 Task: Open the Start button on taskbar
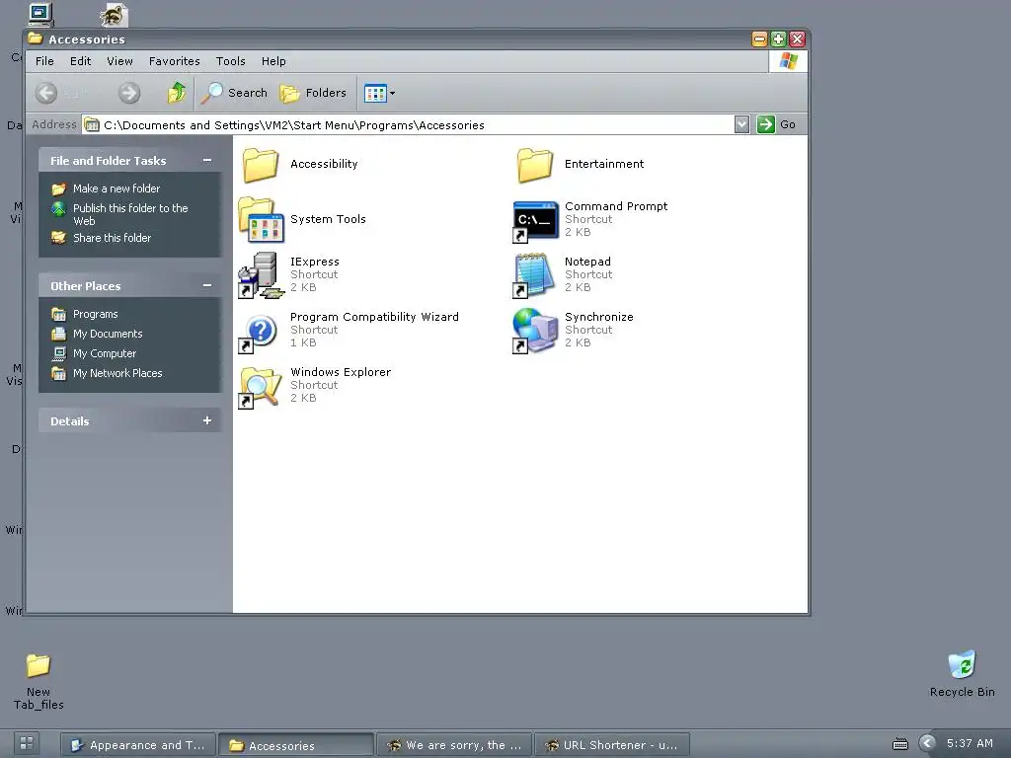pyautogui.click(x=27, y=743)
